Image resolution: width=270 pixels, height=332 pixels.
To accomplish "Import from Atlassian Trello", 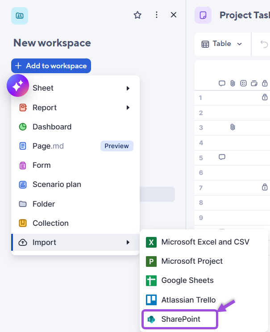I will pyautogui.click(x=203, y=300).
